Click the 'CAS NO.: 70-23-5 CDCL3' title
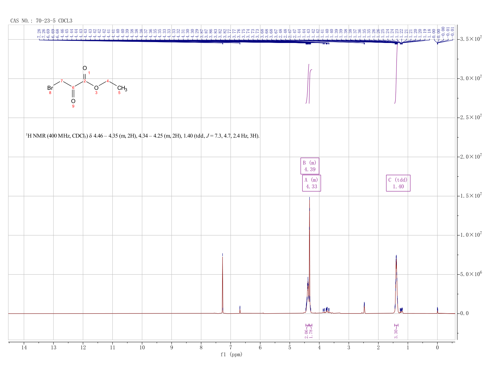 point(41,21)
